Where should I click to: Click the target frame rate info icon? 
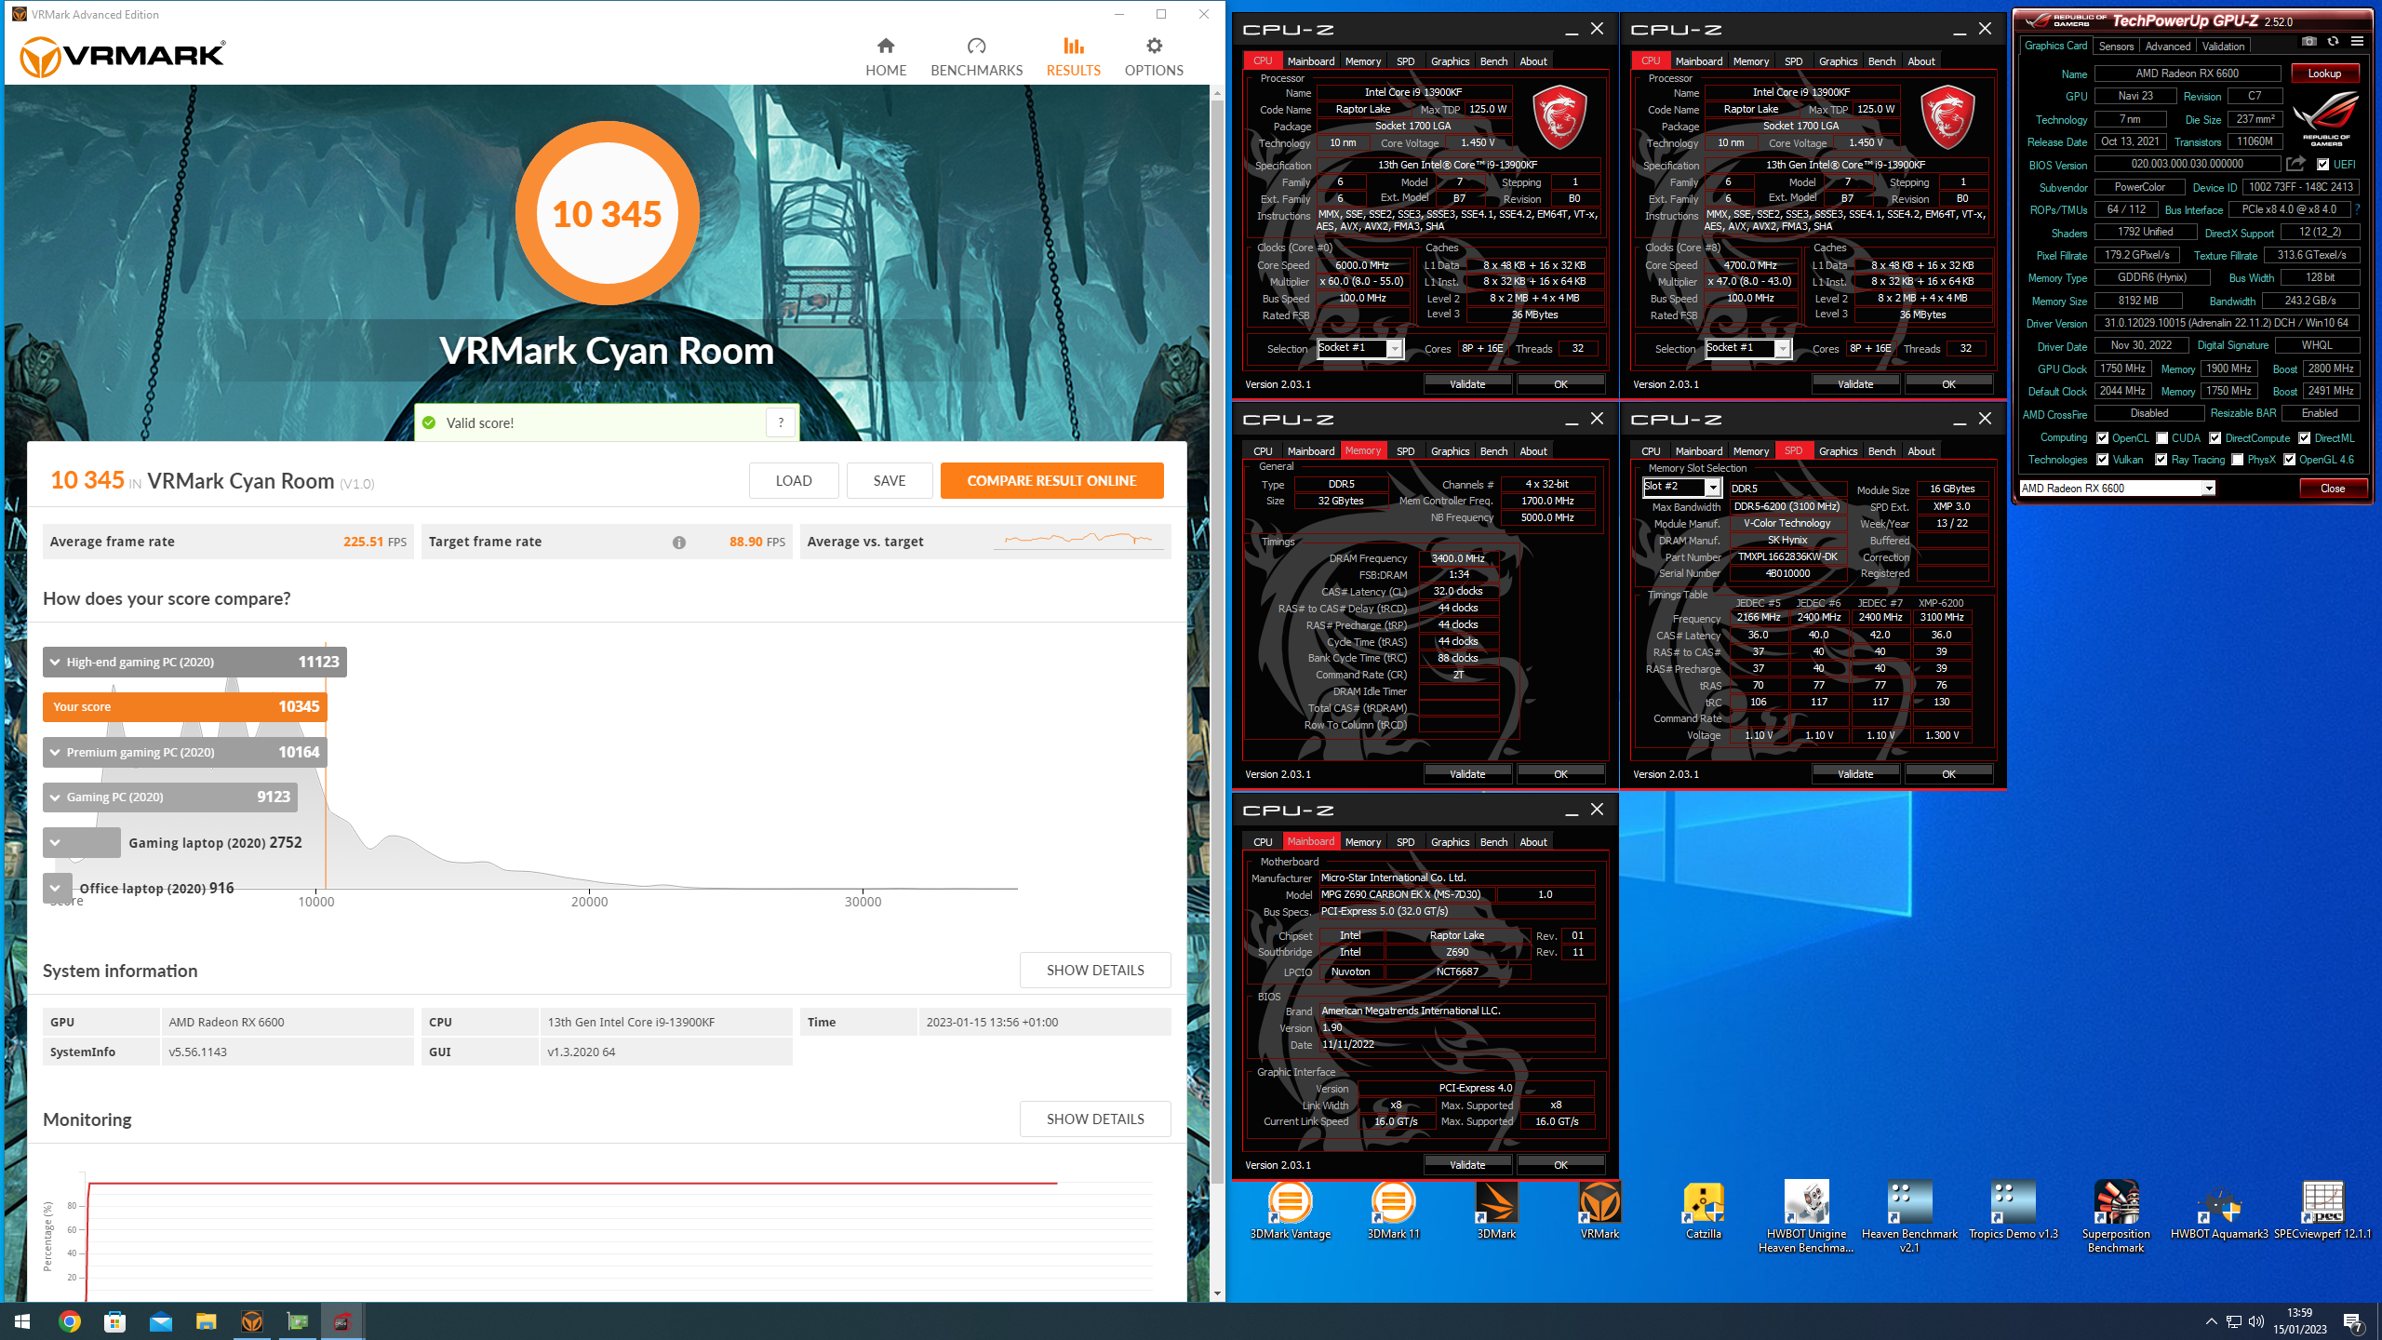[679, 543]
